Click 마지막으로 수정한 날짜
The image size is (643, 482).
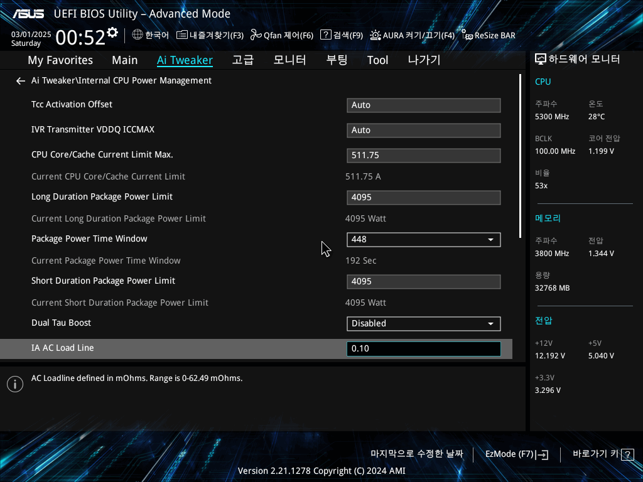pos(417,454)
